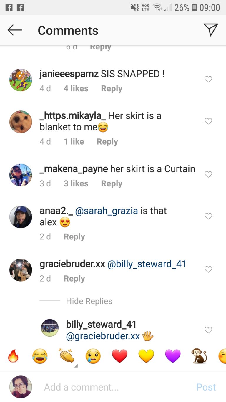
Task: Reply to anaa2._'s comment
Action: click(x=74, y=237)
